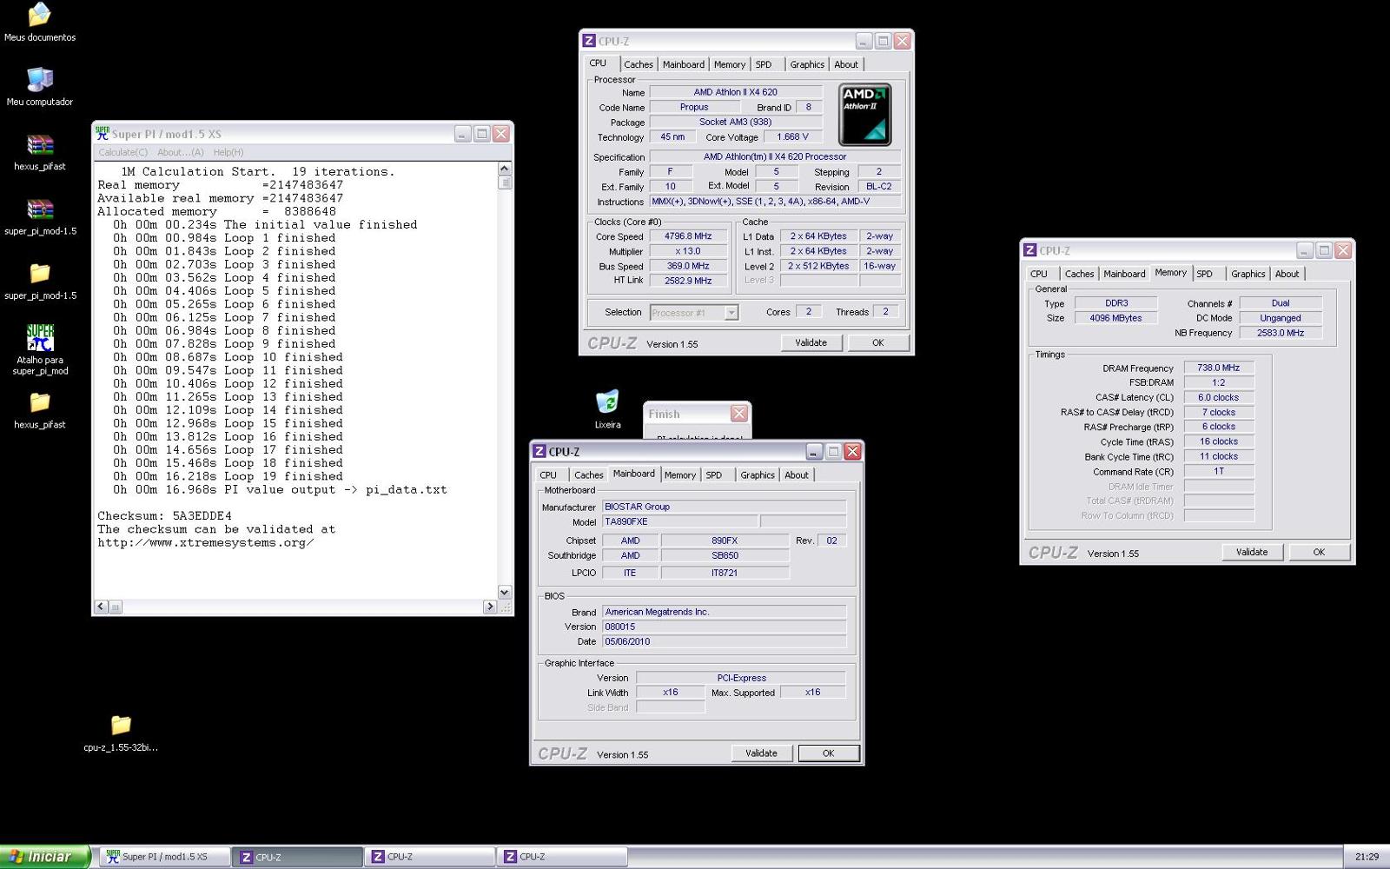Open Memory tab in top CPU-Z window

tap(730, 64)
